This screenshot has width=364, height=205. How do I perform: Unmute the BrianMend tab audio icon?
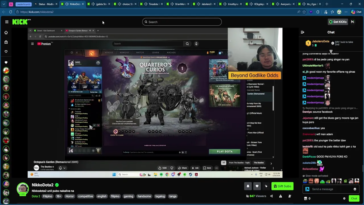(172, 4)
